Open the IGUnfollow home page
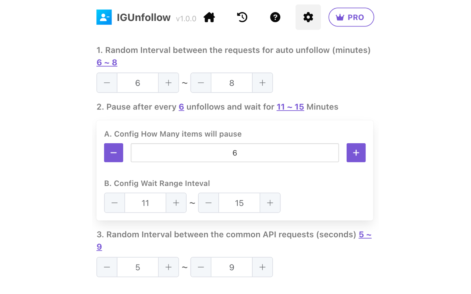The width and height of the screenshot is (471, 294). click(209, 17)
